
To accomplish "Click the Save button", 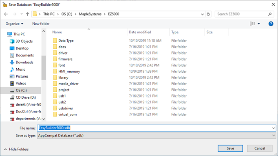I will [230, 148].
